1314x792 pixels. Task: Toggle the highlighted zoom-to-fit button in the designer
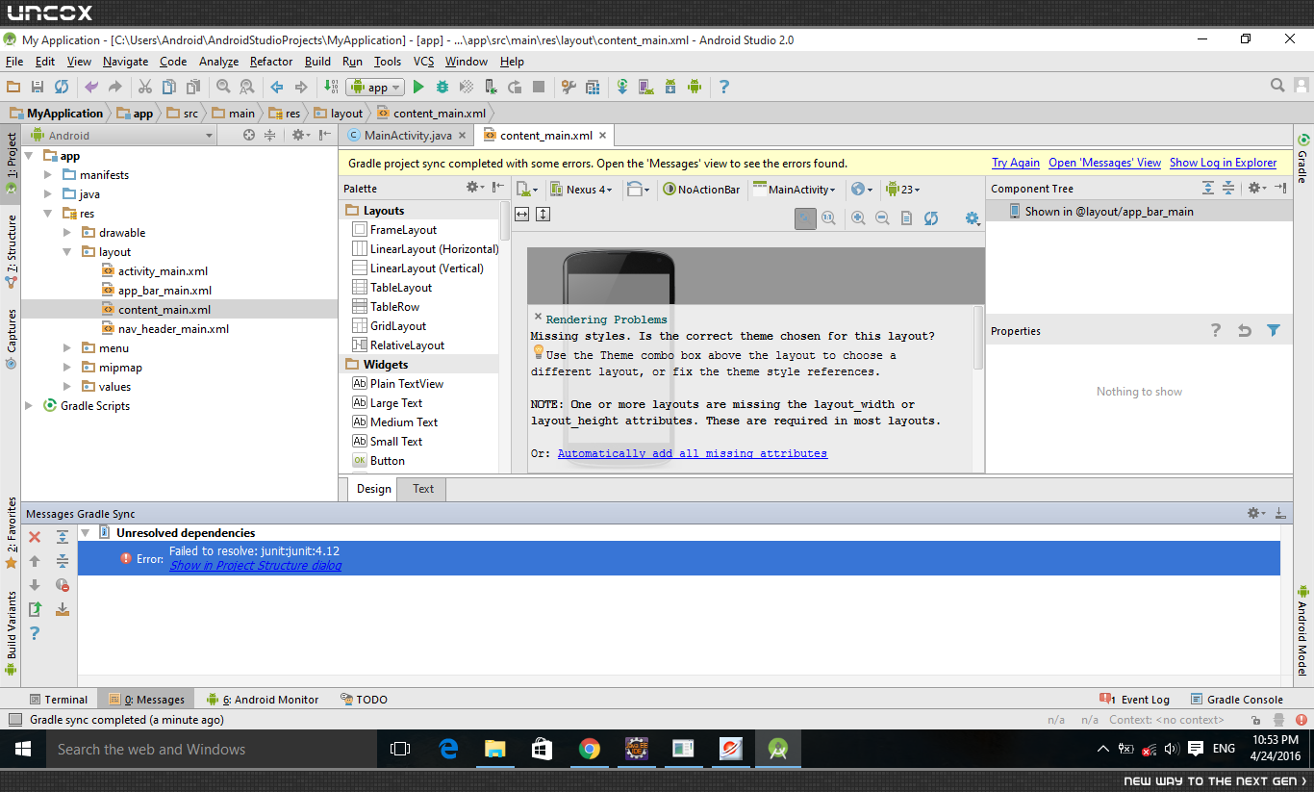click(805, 218)
